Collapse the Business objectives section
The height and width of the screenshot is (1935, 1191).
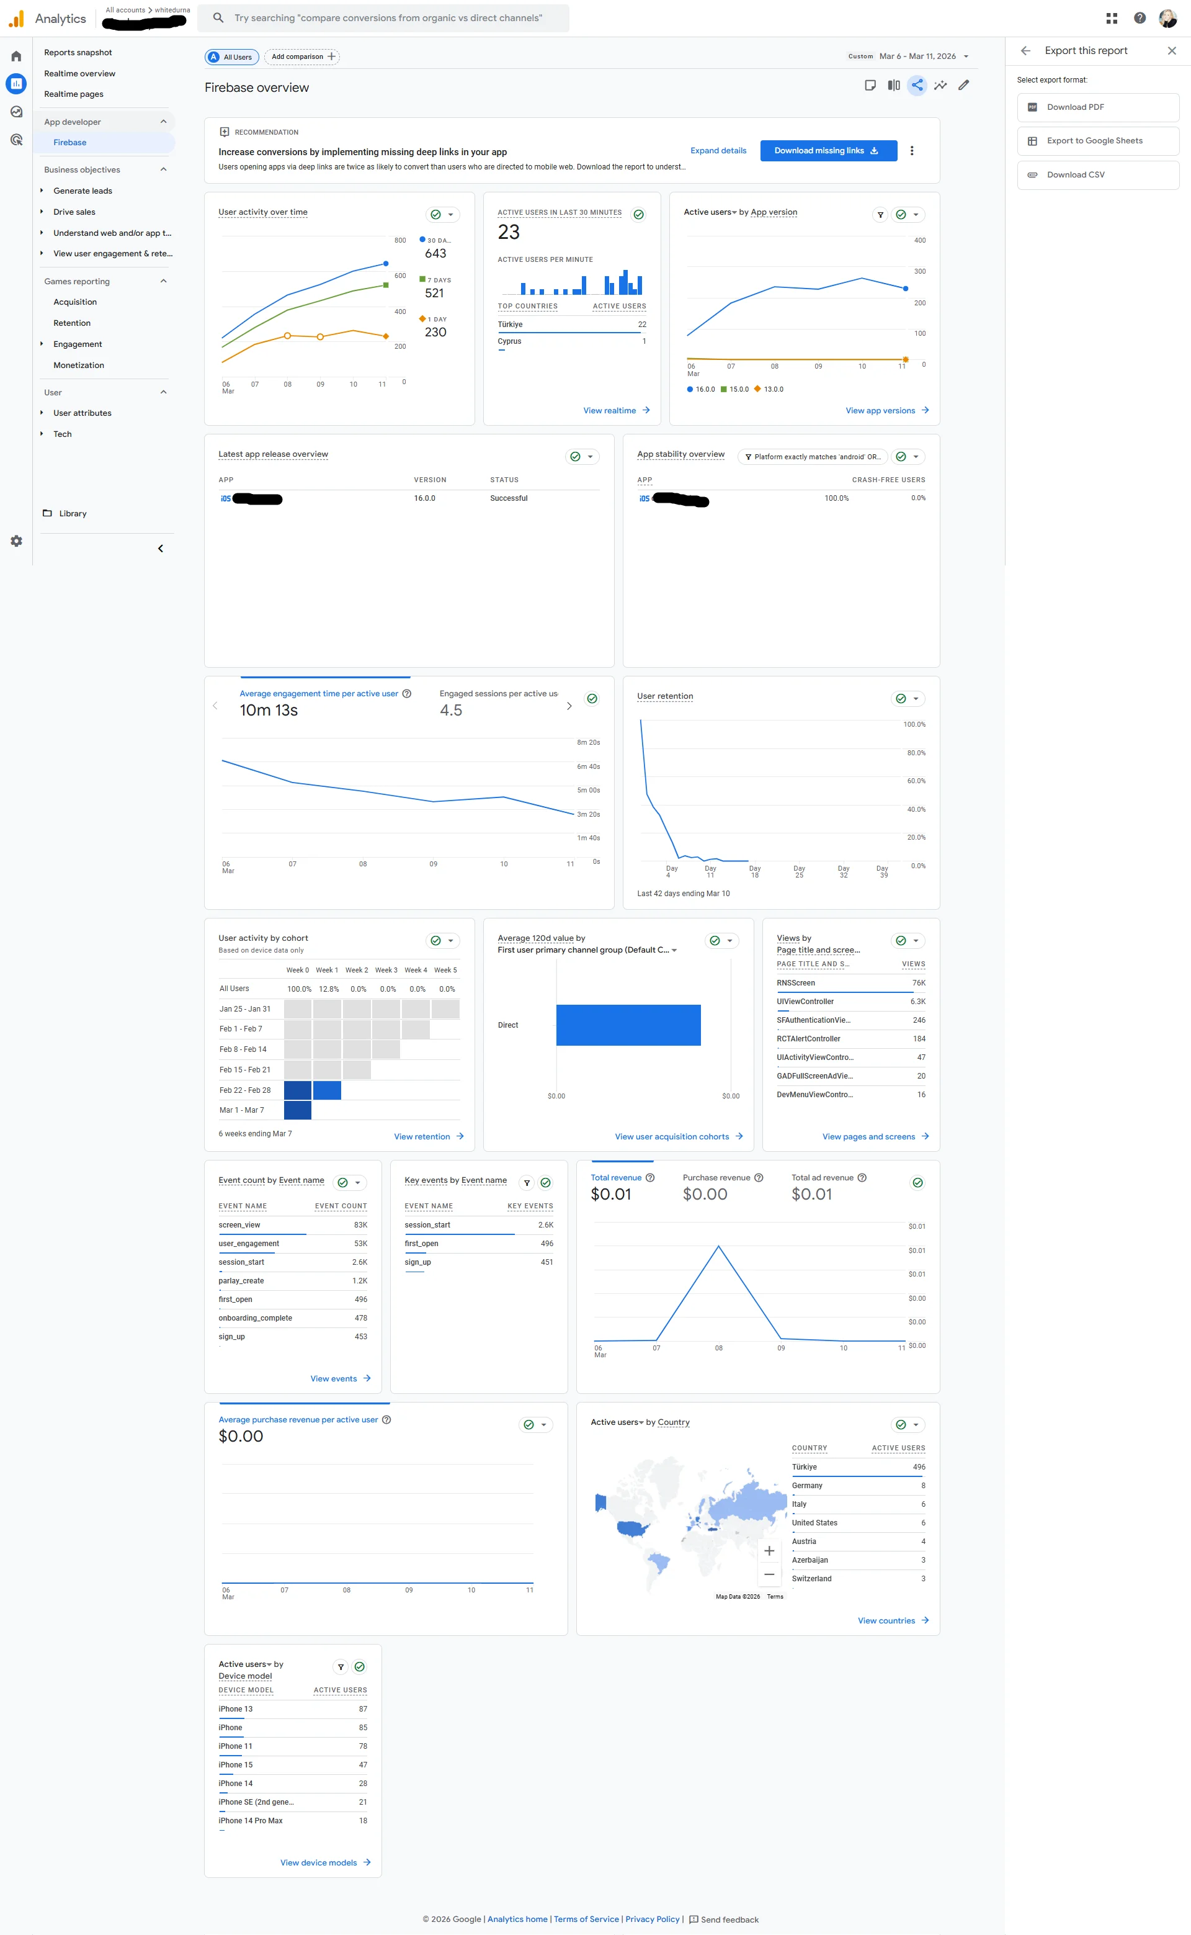(163, 169)
